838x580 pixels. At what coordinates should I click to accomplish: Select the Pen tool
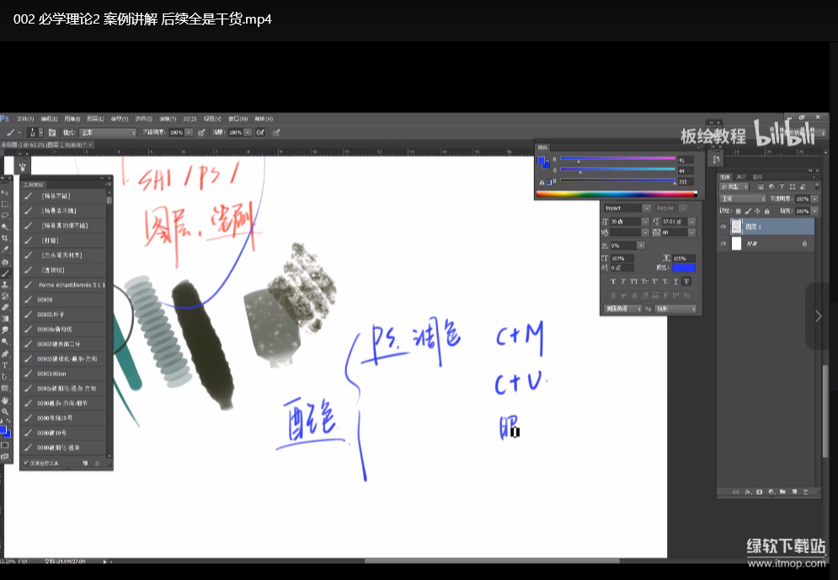pos(5,354)
